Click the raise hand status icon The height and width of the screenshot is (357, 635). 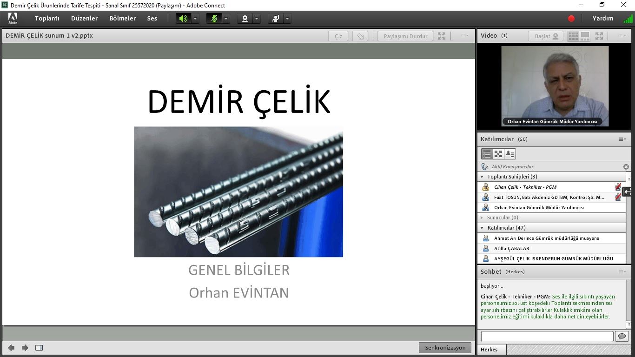[x=276, y=19]
